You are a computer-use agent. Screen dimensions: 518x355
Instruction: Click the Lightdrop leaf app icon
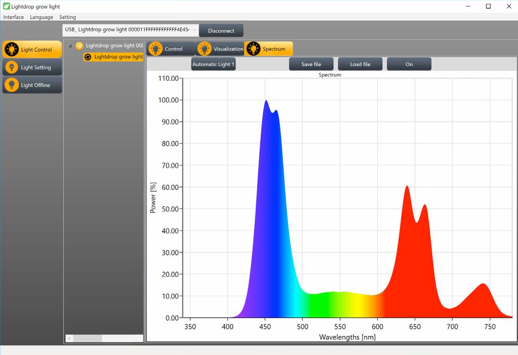pyautogui.click(x=6, y=6)
